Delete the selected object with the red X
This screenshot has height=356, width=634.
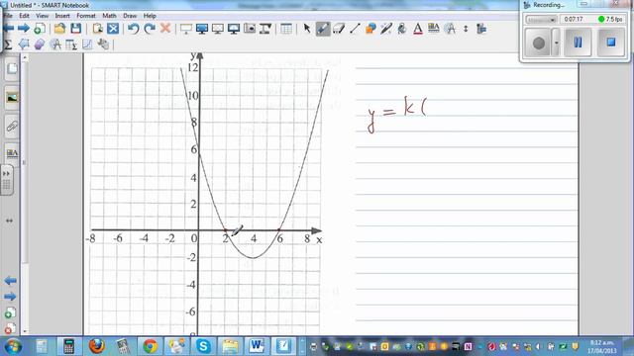point(165,29)
